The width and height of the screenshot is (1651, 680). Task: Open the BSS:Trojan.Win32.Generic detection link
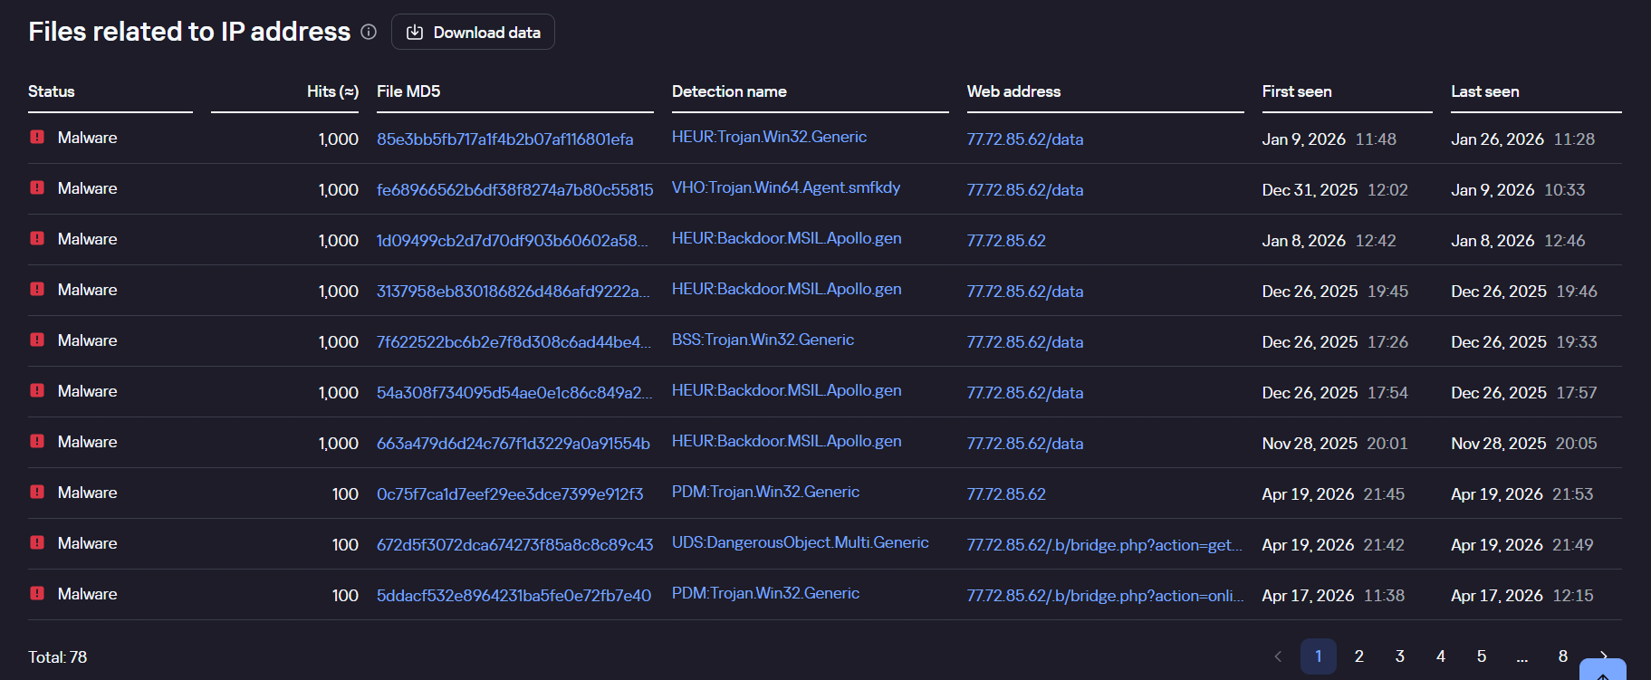763,340
